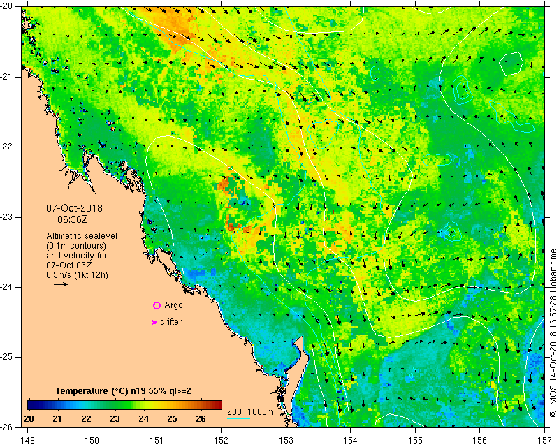The image size is (559, 447).
Task: Click the latitude axis label -21
Action: click(7, 77)
